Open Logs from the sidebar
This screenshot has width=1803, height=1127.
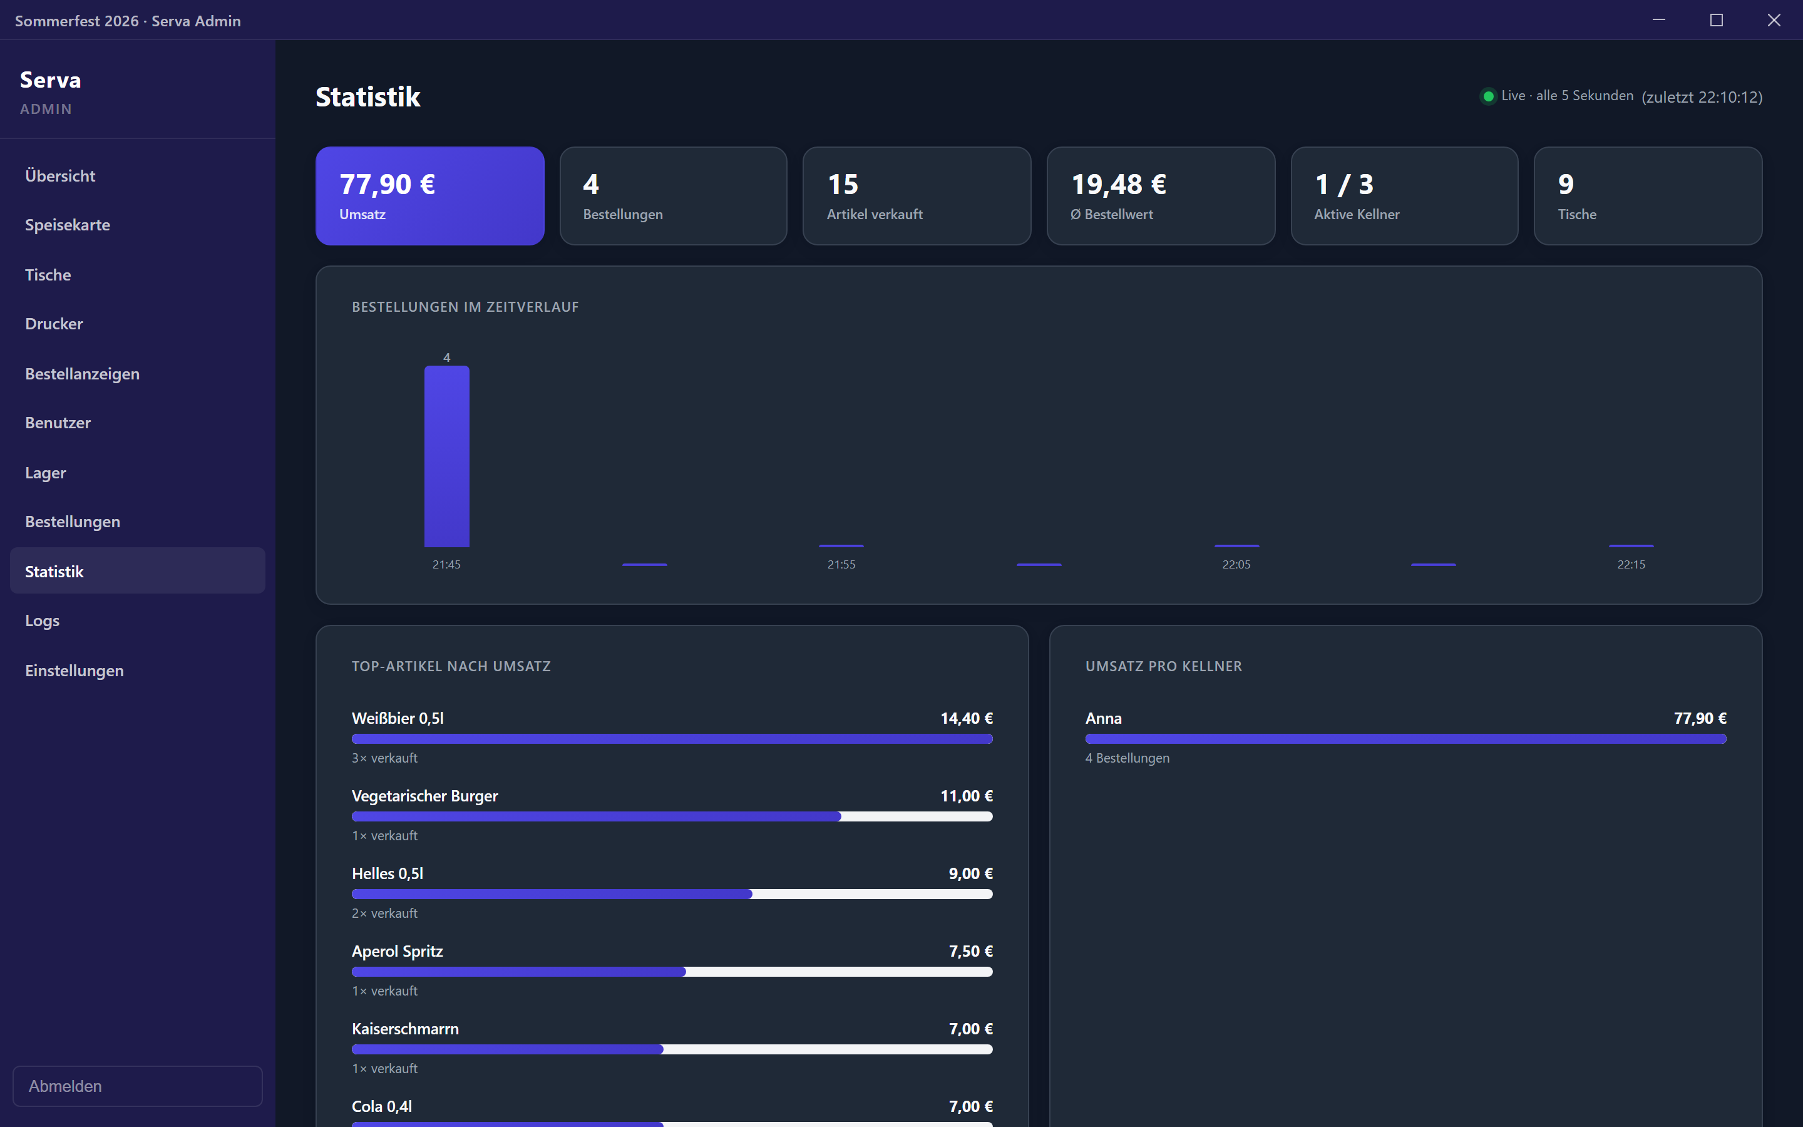point(137,621)
